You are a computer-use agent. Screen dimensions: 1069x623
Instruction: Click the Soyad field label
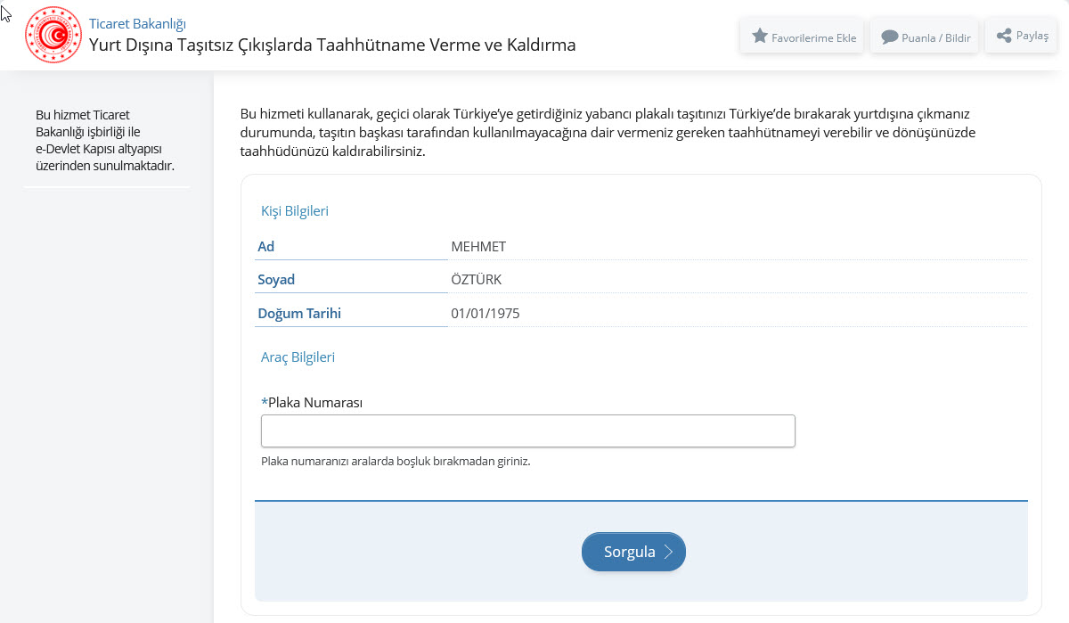pos(276,280)
